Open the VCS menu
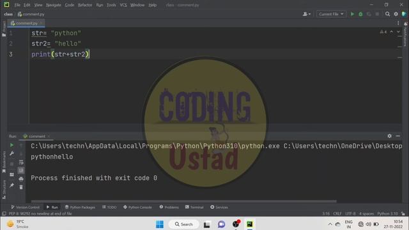 (123, 5)
